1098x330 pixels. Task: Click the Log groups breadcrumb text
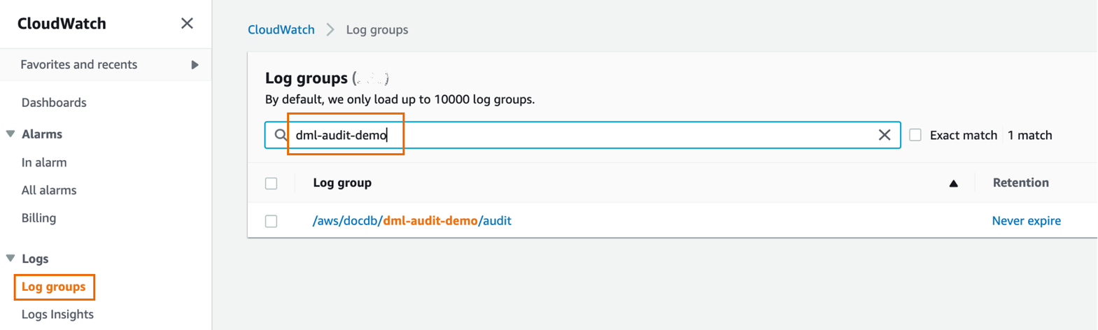tap(377, 29)
